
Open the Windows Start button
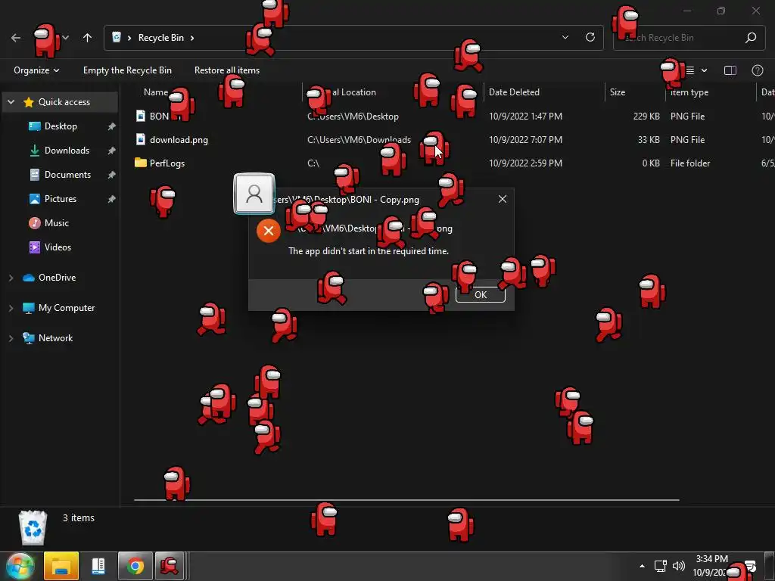coord(20,566)
